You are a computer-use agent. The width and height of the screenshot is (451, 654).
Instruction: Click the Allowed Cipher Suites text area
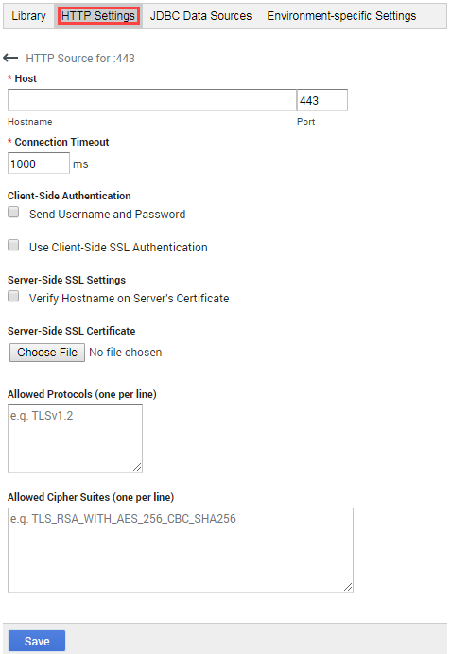click(x=181, y=550)
